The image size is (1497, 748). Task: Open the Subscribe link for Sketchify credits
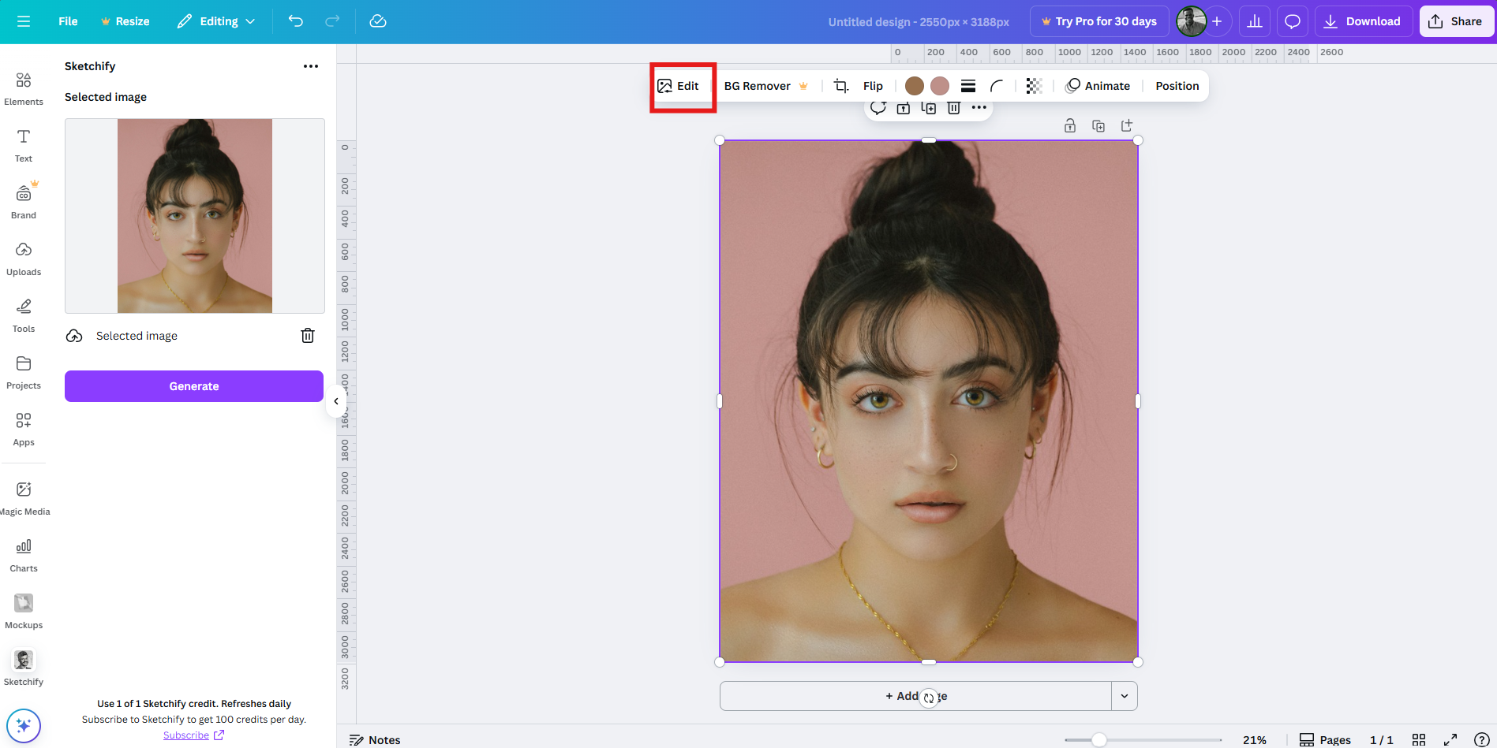coord(186,735)
